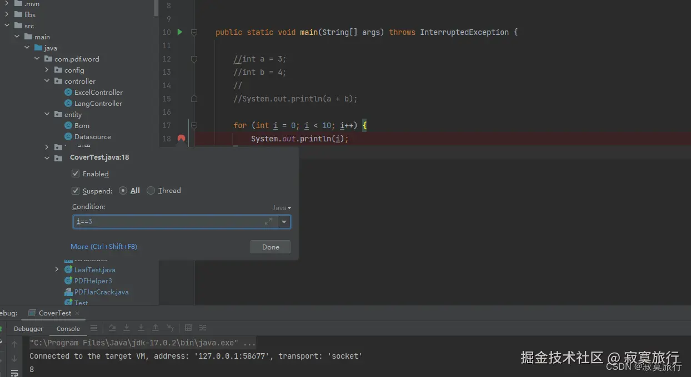Switch to the Debugger tab
The width and height of the screenshot is (691, 377).
click(x=28, y=328)
